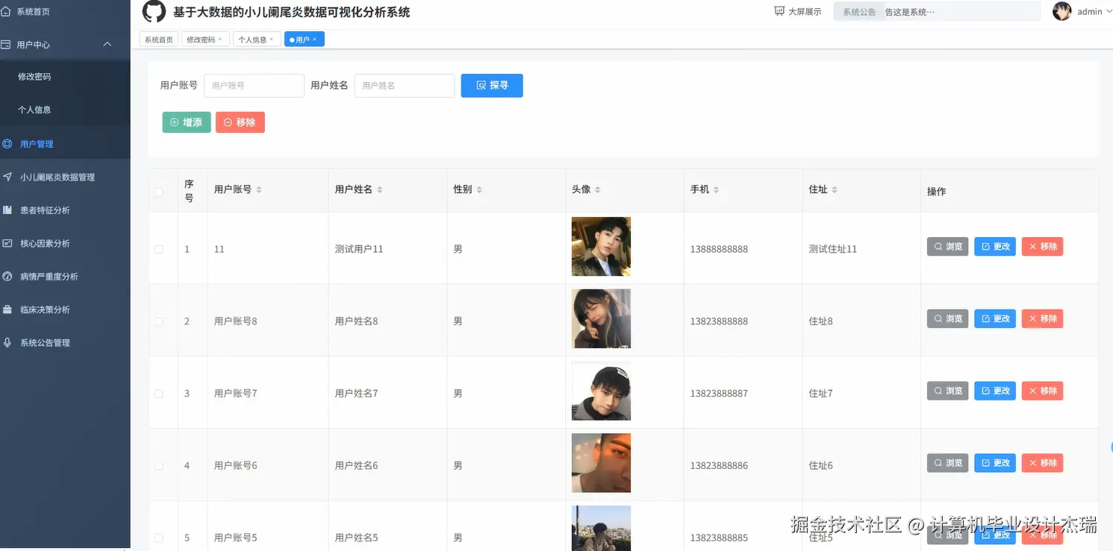
Task: Sort by 用户姓名 column arrows
Action: [x=379, y=190]
